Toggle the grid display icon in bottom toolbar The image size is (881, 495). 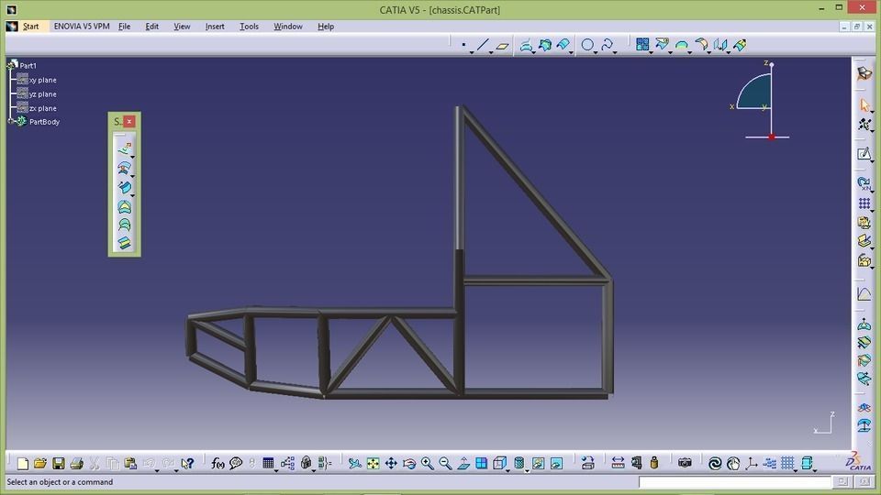[x=787, y=463]
